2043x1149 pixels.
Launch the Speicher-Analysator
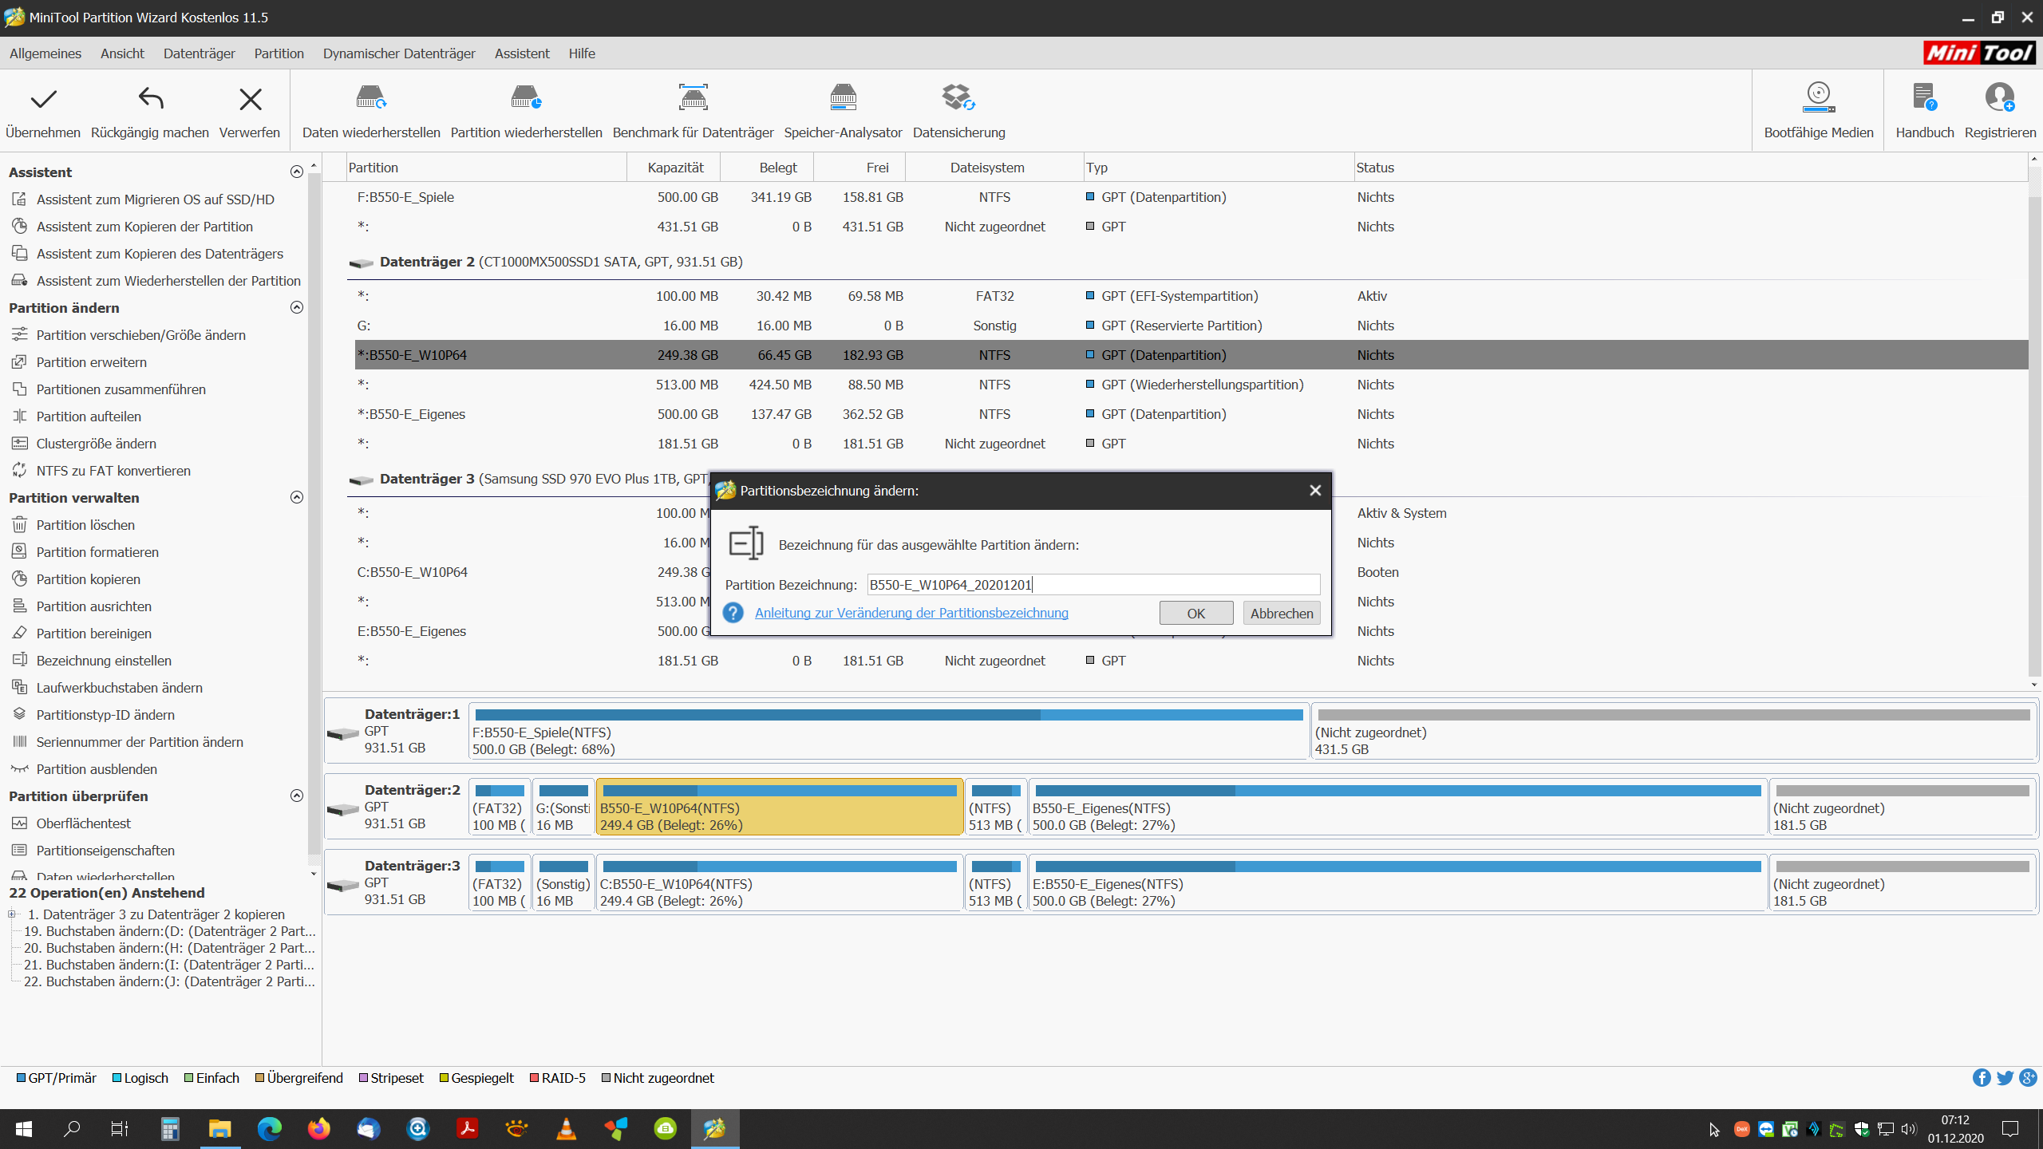point(843,98)
